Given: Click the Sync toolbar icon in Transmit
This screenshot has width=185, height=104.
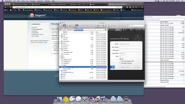Looking at the screenshot, I should coord(109,25).
